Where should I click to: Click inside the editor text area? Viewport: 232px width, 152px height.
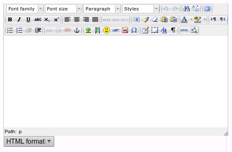116,82
